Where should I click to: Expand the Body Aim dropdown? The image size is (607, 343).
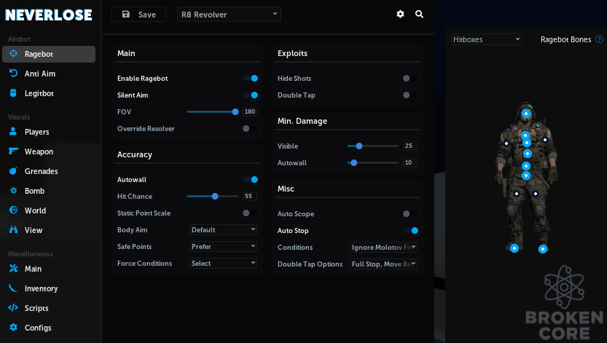click(x=223, y=229)
